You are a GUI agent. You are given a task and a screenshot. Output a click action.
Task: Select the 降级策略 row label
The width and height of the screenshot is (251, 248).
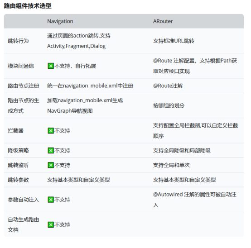[x=18, y=150]
